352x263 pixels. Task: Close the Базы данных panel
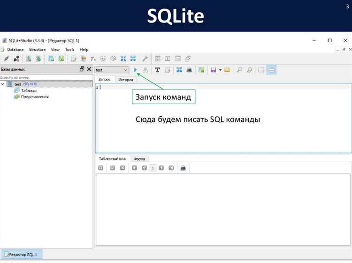[x=89, y=69]
